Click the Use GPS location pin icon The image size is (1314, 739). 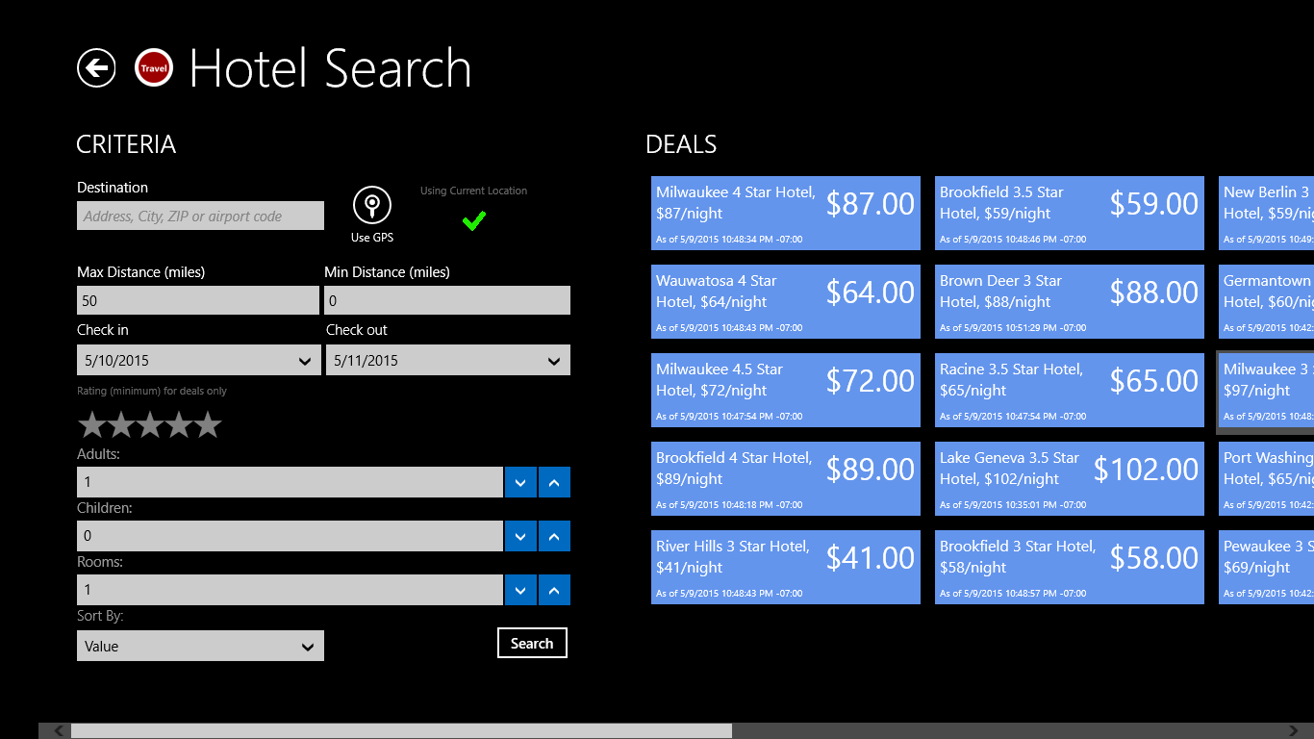pos(372,205)
